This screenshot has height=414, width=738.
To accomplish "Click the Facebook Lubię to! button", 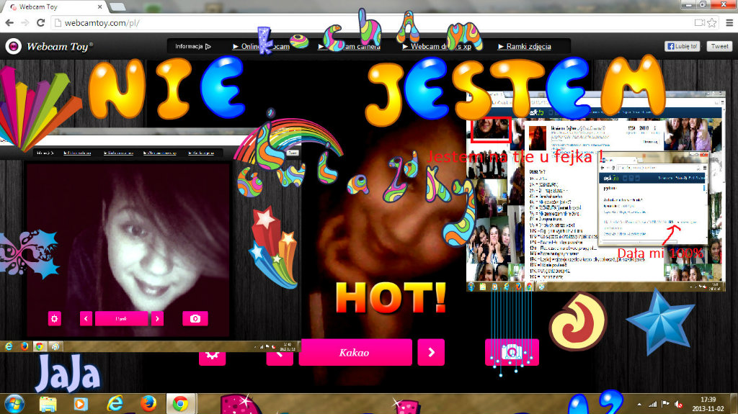I will [x=682, y=46].
